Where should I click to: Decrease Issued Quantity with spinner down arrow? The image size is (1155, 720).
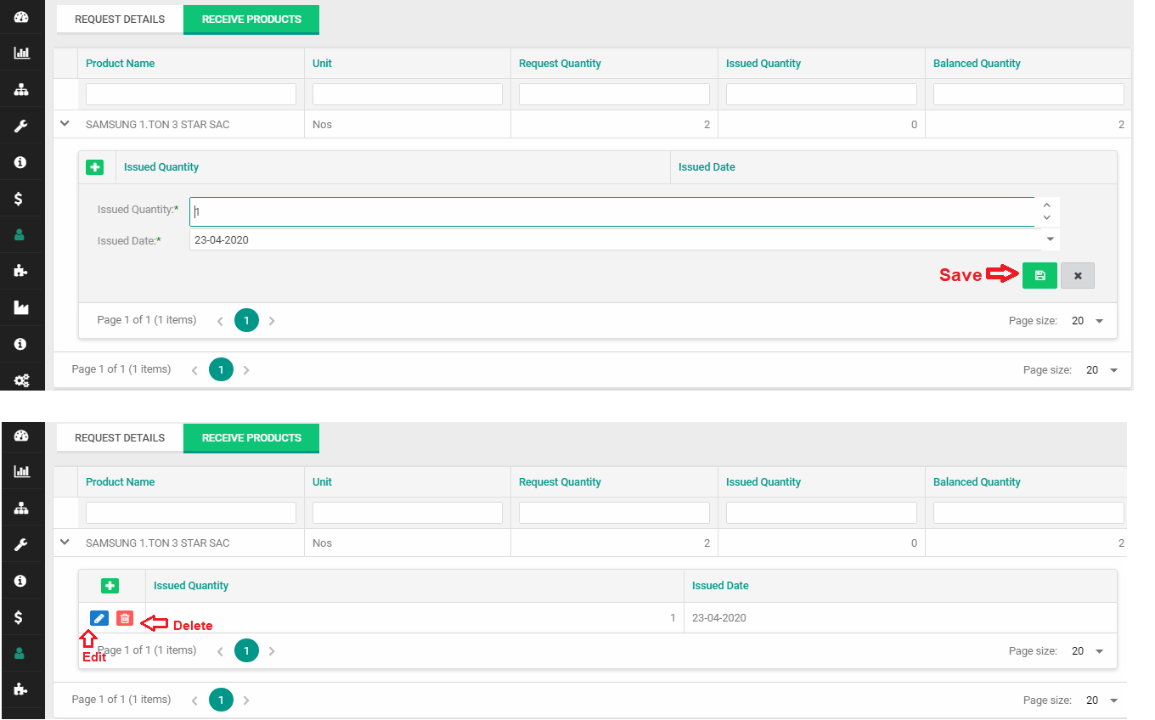point(1047,218)
